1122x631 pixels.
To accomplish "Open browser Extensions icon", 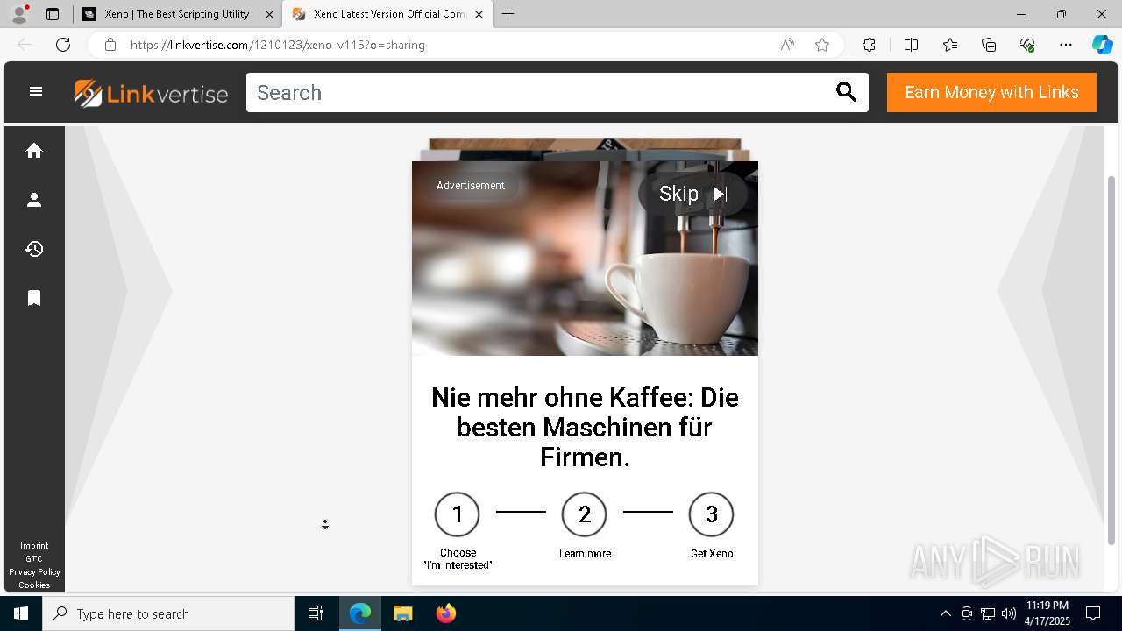I will point(869,45).
